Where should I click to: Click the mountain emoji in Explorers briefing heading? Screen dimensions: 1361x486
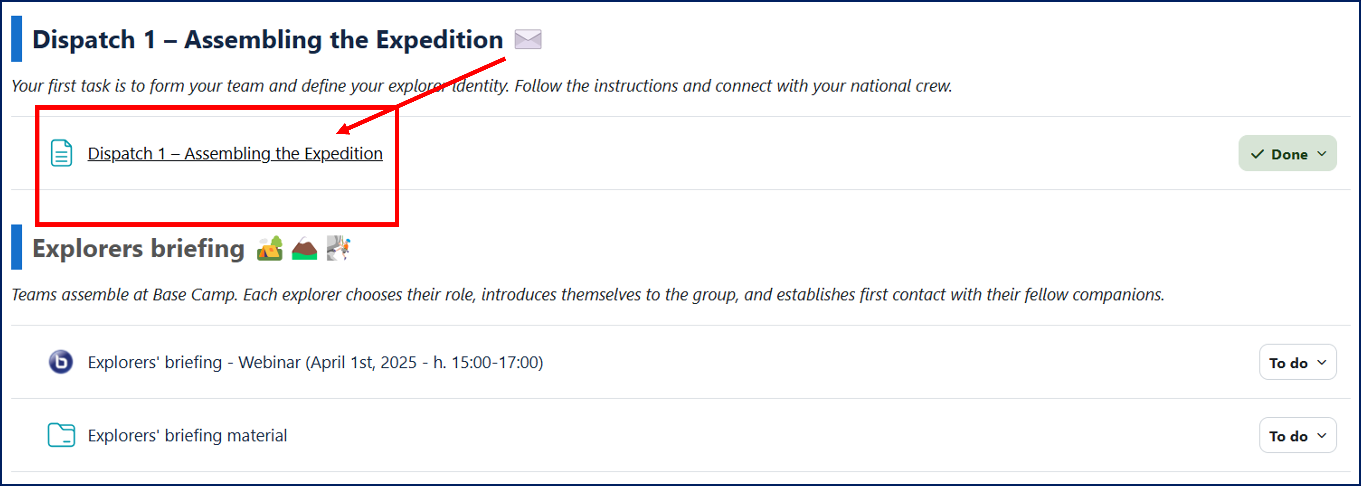304,249
